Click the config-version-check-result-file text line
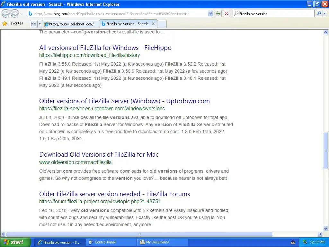This screenshot has height=247, width=329. (x=102, y=32)
